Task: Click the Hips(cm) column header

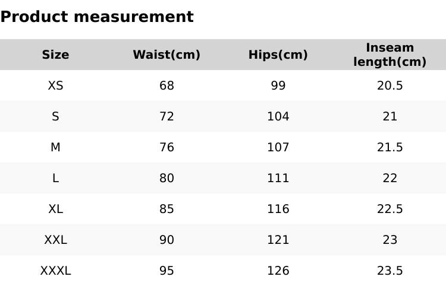Action: [x=278, y=55]
